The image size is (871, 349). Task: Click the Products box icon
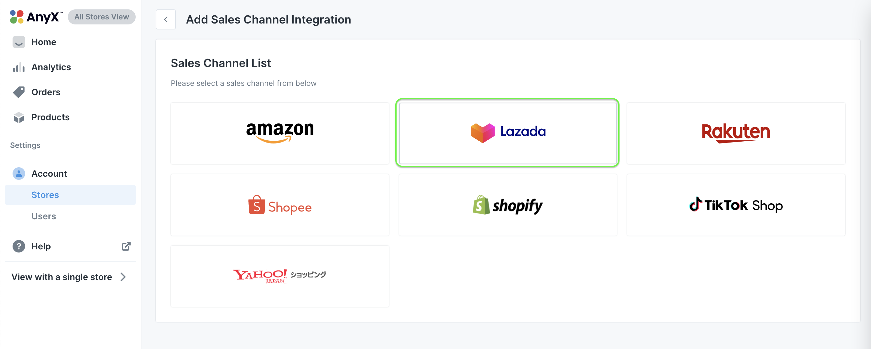[19, 117]
